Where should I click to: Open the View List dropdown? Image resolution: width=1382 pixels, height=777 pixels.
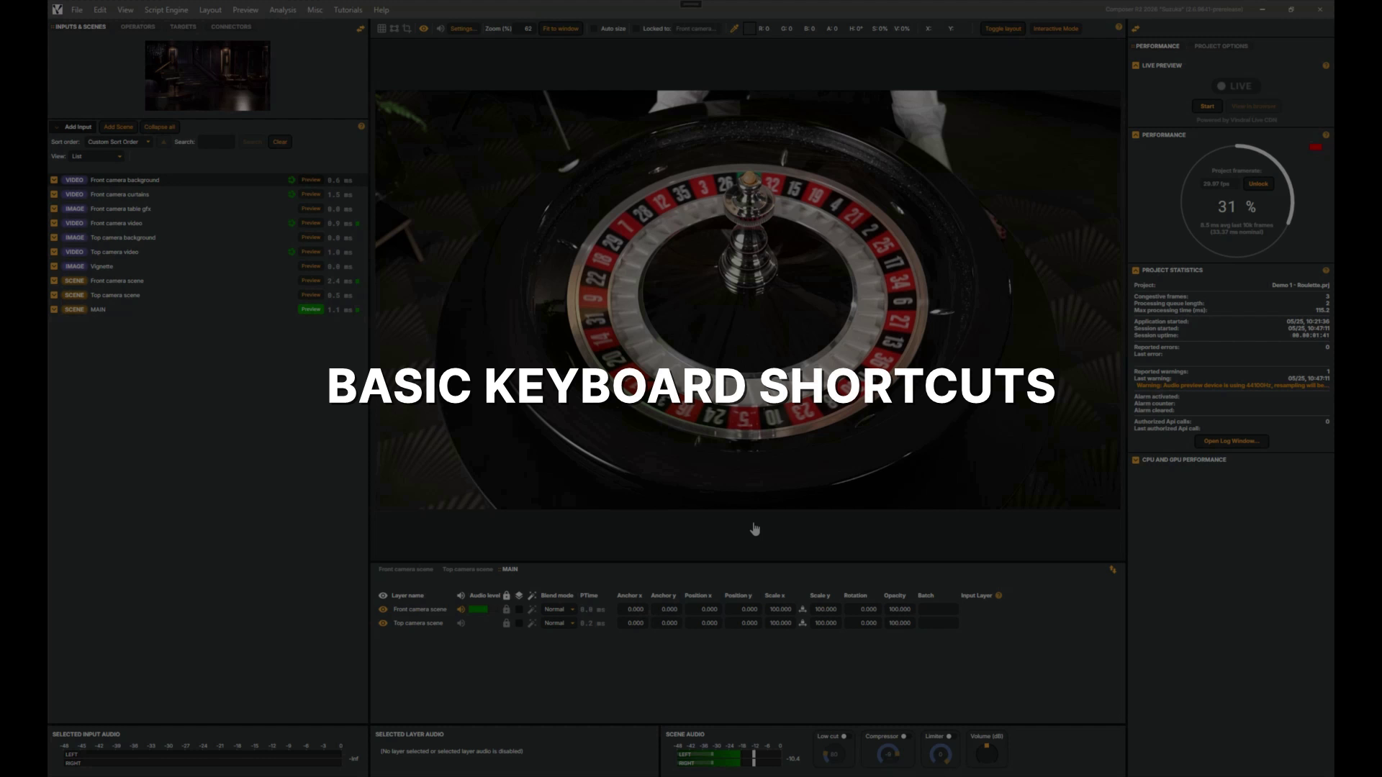pyautogui.click(x=97, y=156)
